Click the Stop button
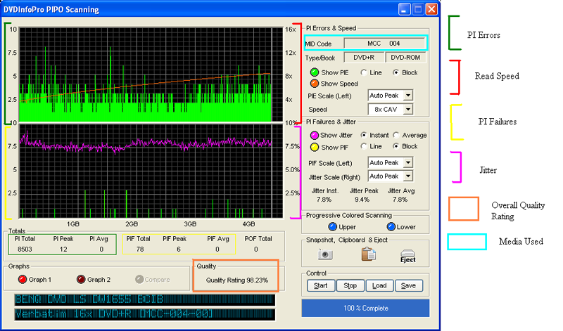 [x=350, y=285]
